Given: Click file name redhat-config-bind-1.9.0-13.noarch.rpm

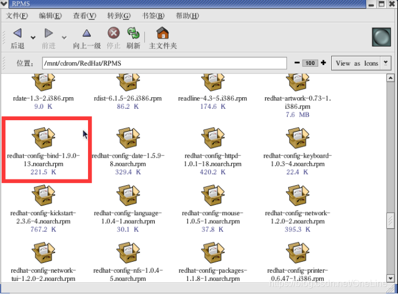Looking at the screenshot, I should click(x=43, y=160).
